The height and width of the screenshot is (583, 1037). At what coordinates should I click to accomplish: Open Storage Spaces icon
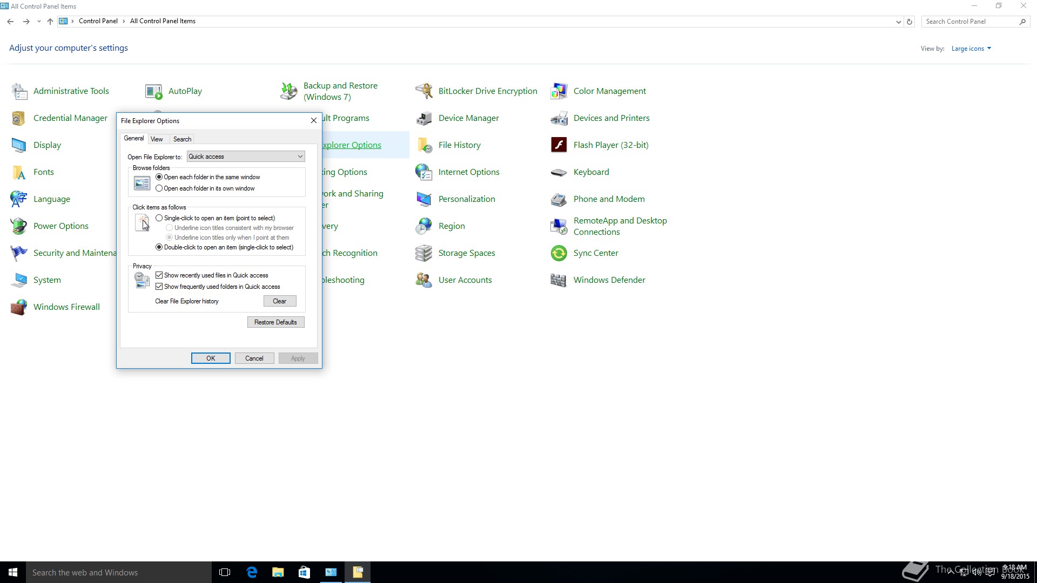424,253
